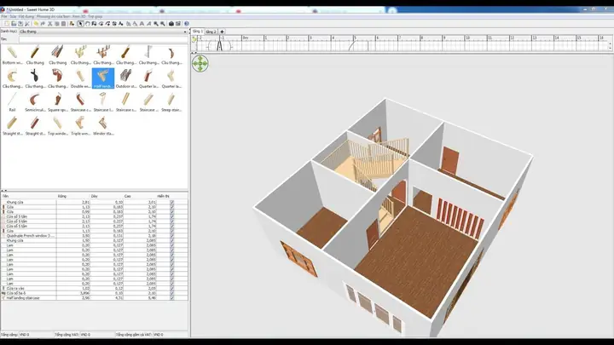
Task: Select the Triple winder staircase thumbnail
Action: tap(80, 125)
